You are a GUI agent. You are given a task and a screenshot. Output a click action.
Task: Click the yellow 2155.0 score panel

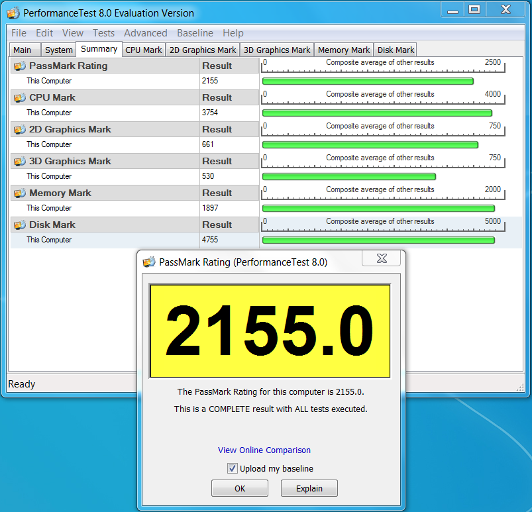point(270,331)
